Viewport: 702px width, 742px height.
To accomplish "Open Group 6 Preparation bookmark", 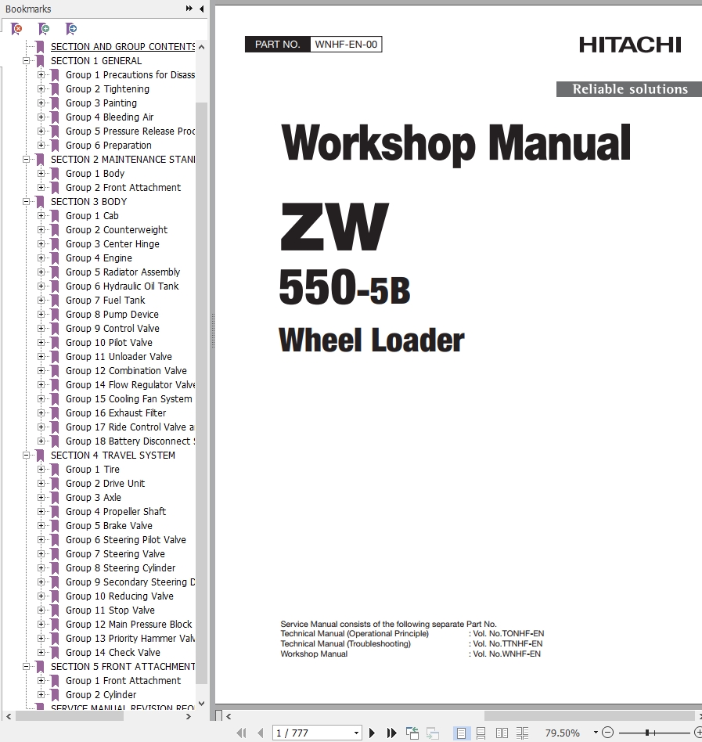I will point(108,146).
